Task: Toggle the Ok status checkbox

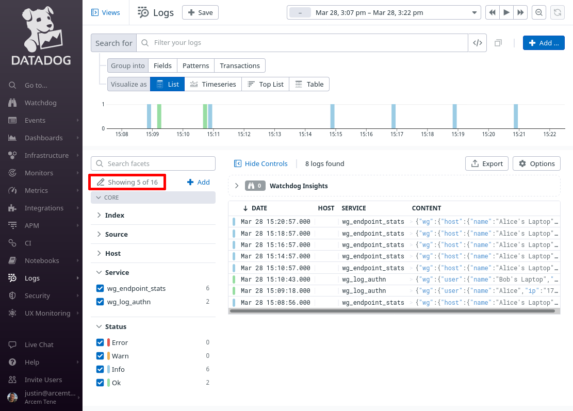Action: click(100, 383)
